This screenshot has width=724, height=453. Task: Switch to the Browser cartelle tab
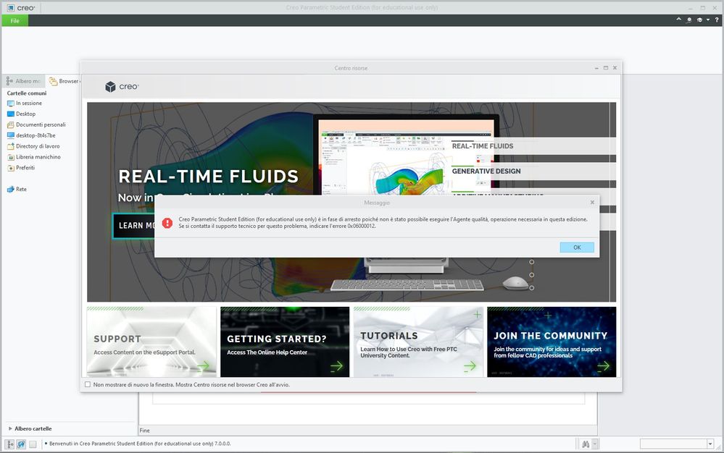[65, 81]
